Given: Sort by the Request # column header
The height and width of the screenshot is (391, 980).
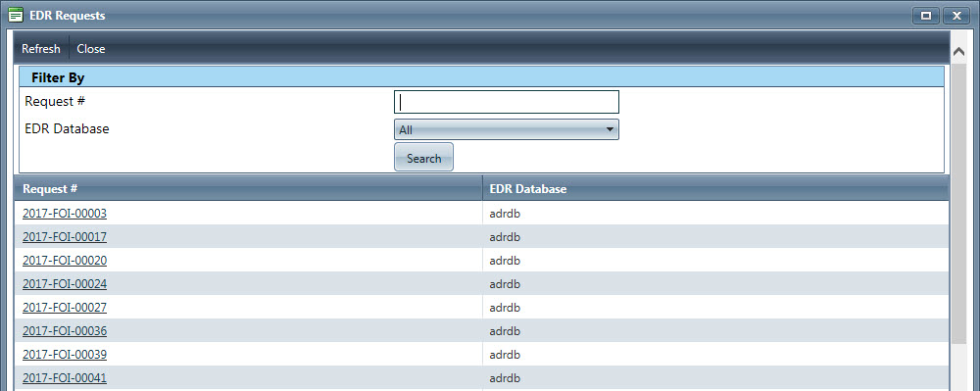Looking at the screenshot, I should click(x=248, y=188).
